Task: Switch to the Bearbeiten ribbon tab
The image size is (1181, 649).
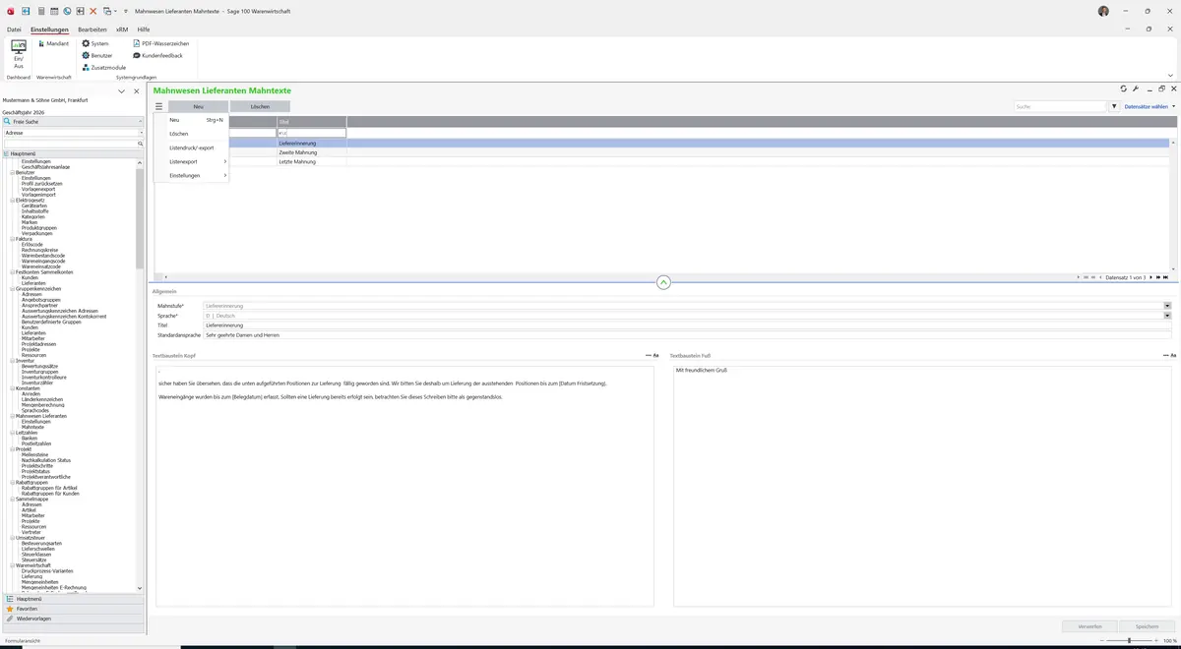Action: point(93,29)
